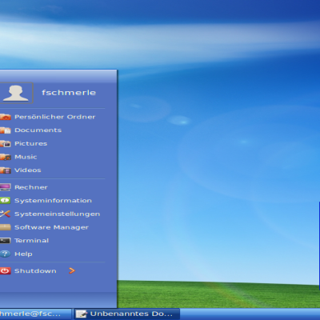The width and height of the screenshot is (320, 320).
Task: Launch Software Manager menu entry
Action: pos(51,227)
